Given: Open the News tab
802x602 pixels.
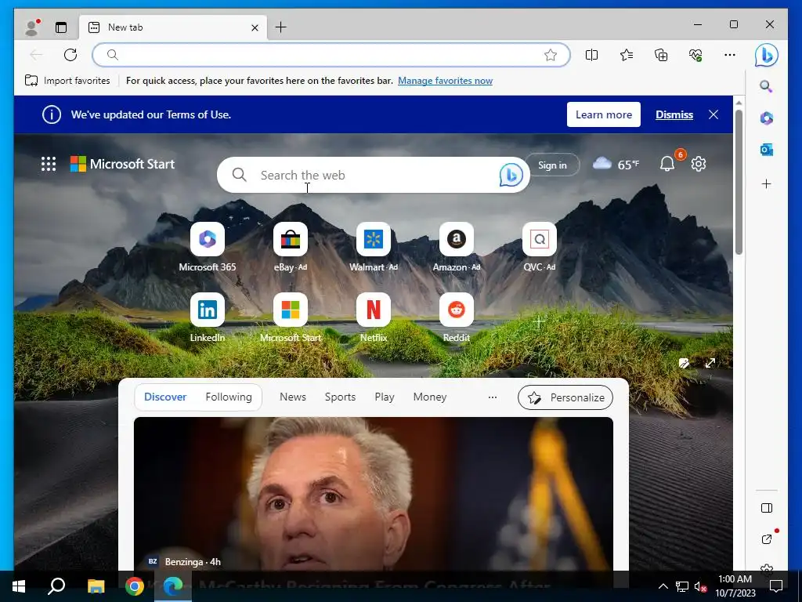Looking at the screenshot, I should click(x=293, y=397).
